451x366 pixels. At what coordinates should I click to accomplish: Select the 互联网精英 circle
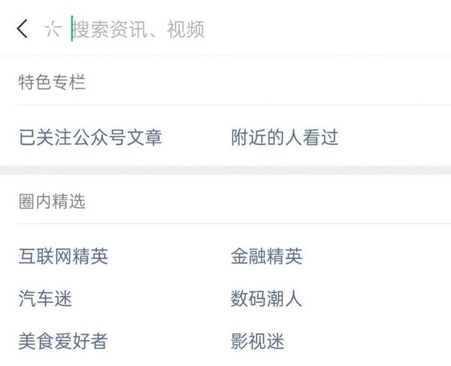click(63, 256)
